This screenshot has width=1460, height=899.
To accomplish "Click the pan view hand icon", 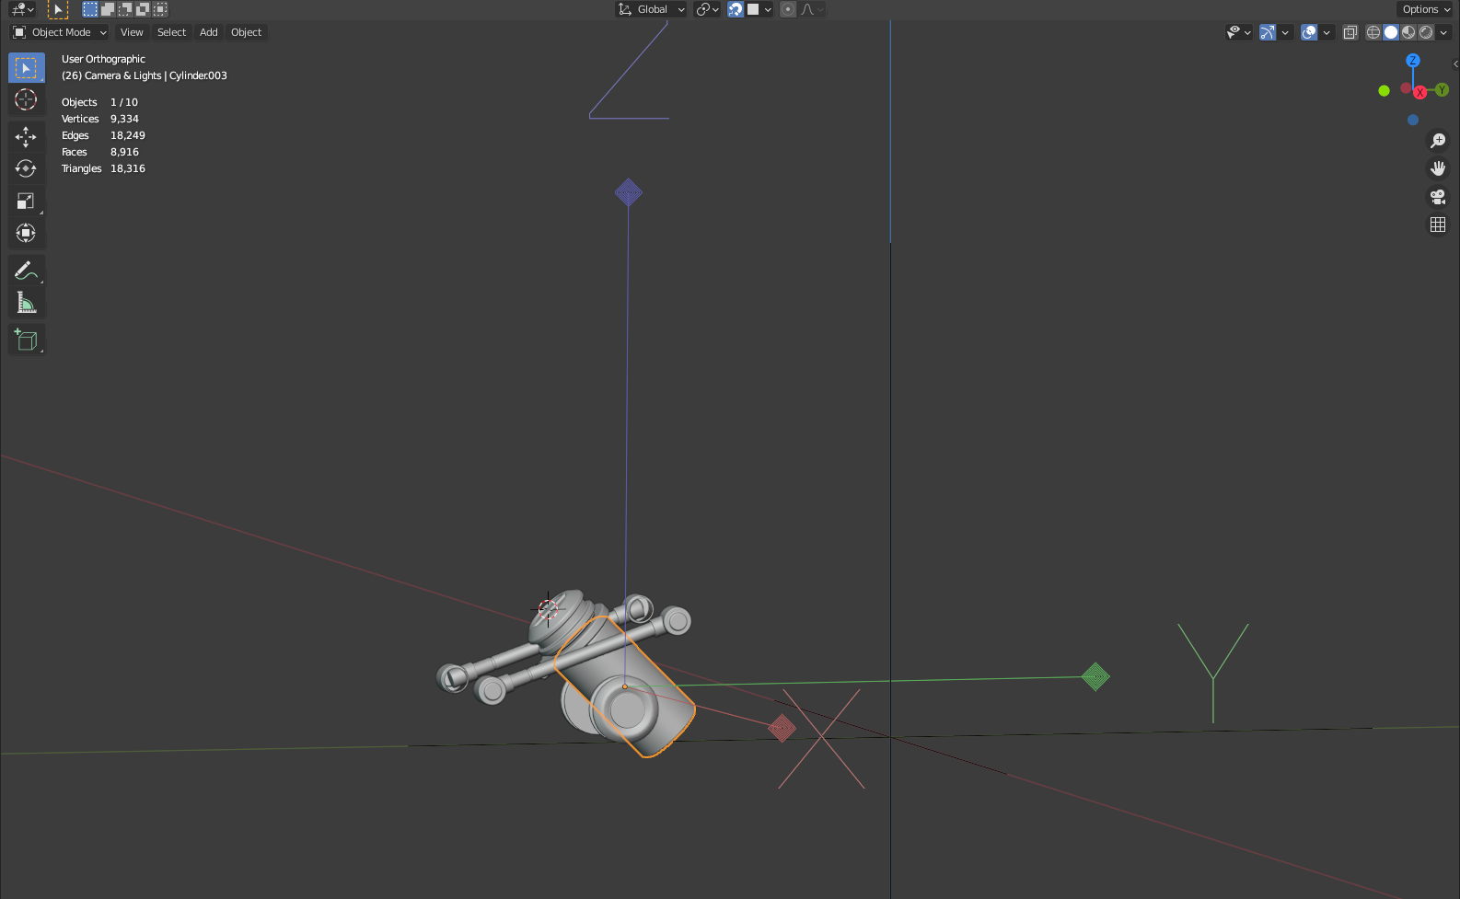I will 1438,168.
